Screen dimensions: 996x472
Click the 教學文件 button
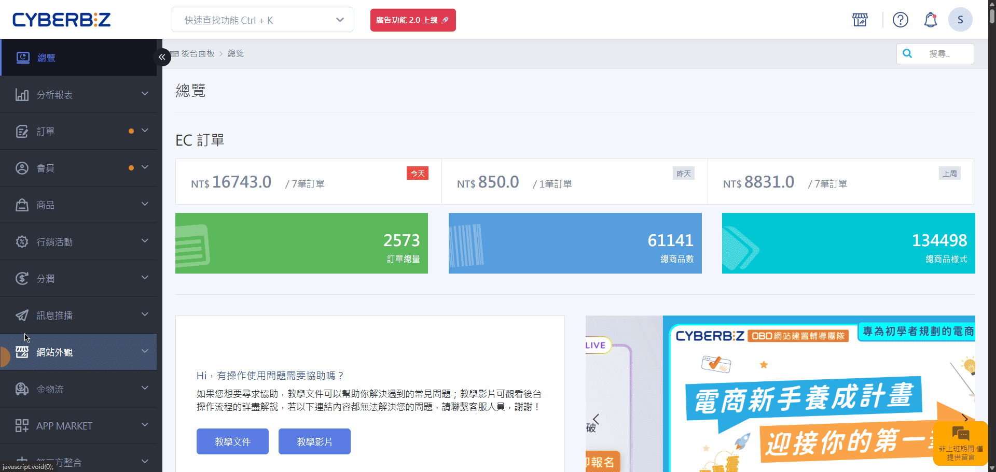point(232,441)
